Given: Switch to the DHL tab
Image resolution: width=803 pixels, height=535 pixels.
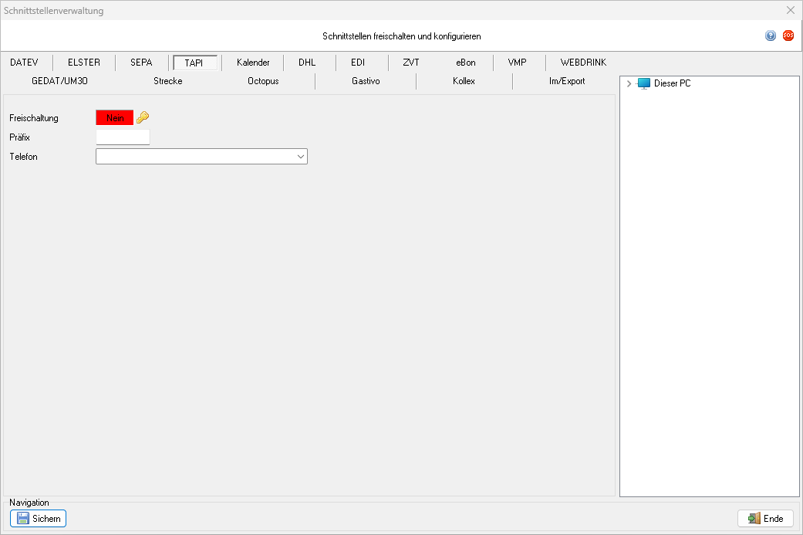Looking at the screenshot, I should coord(307,63).
